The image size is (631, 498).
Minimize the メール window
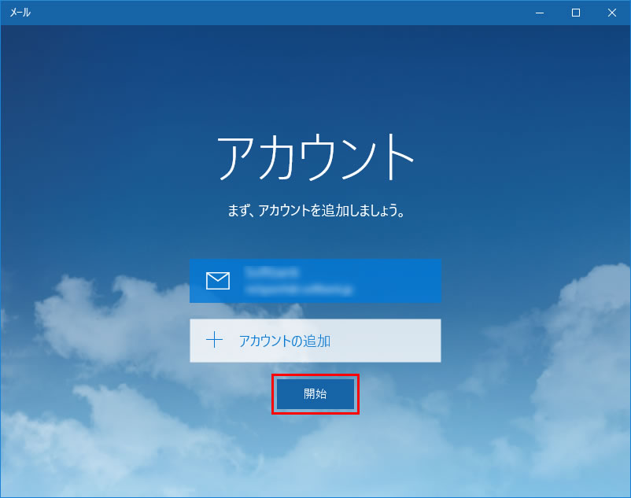click(x=540, y=13)
